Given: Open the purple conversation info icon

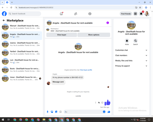Looking at the screenshot, I should (108, 23).
